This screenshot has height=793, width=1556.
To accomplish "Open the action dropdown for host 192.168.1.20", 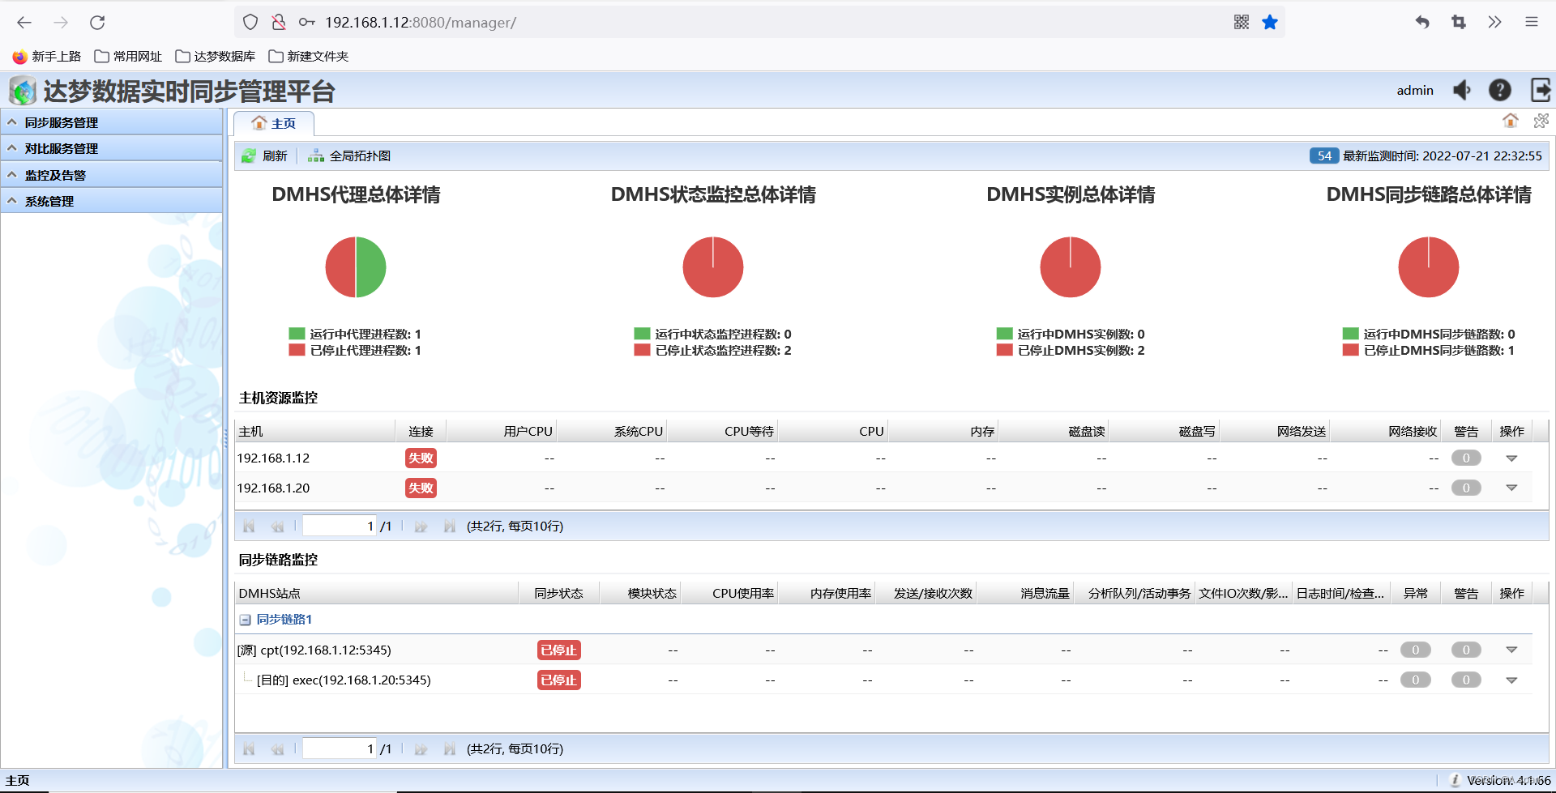I will (x=1511, y=488).
